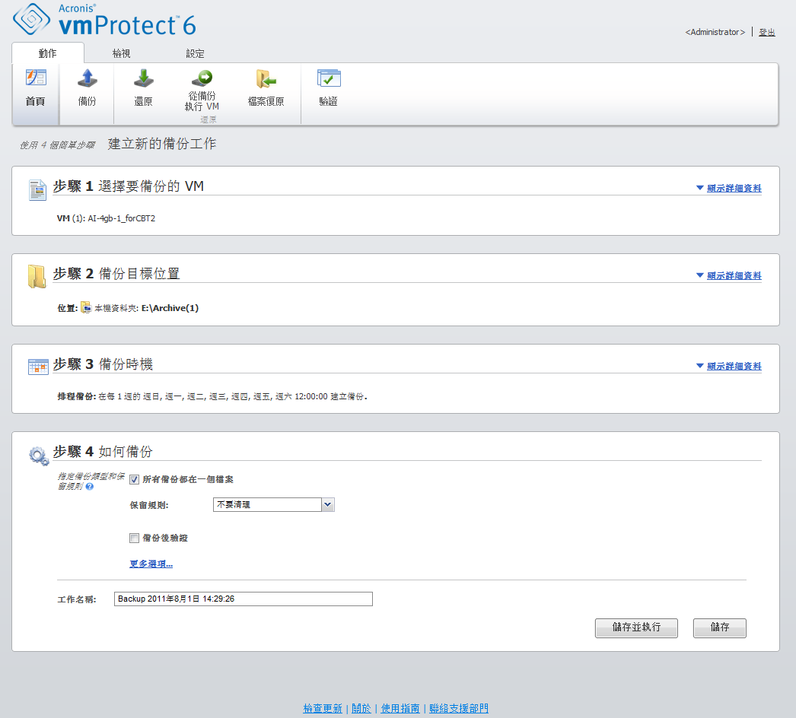Select the 還原 restore icon
Image resolution: width=796 pixels, height=718 pixels.
pos(143,79)
